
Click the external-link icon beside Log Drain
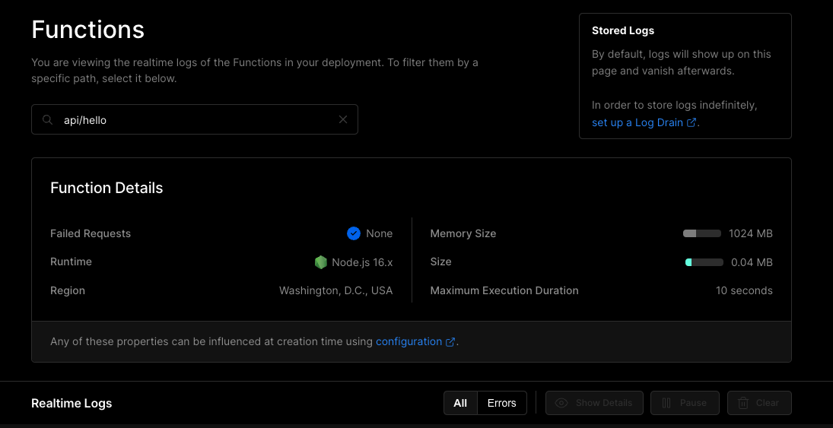pos(692,122)
